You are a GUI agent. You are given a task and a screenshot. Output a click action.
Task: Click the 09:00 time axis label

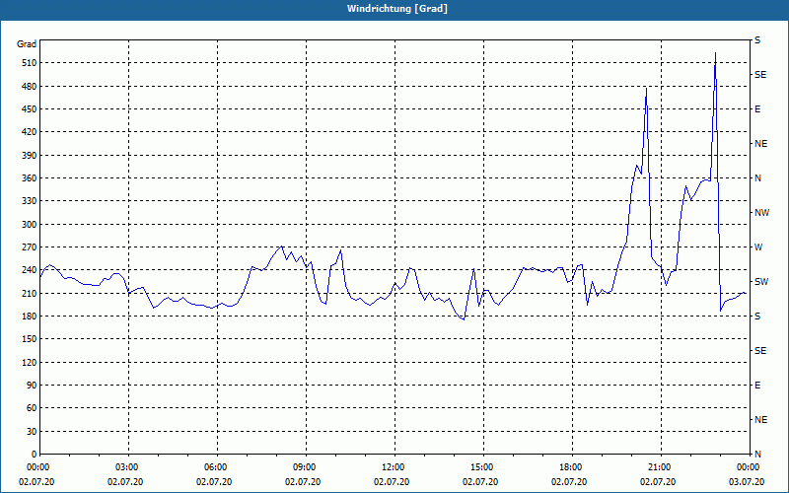pyautogui.click(x=306, y=467)
